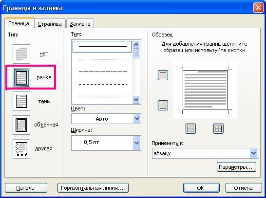Viewport: 266px width, 198px height.
Task: Click the Отмена cancel button
Action: point(244,188)
